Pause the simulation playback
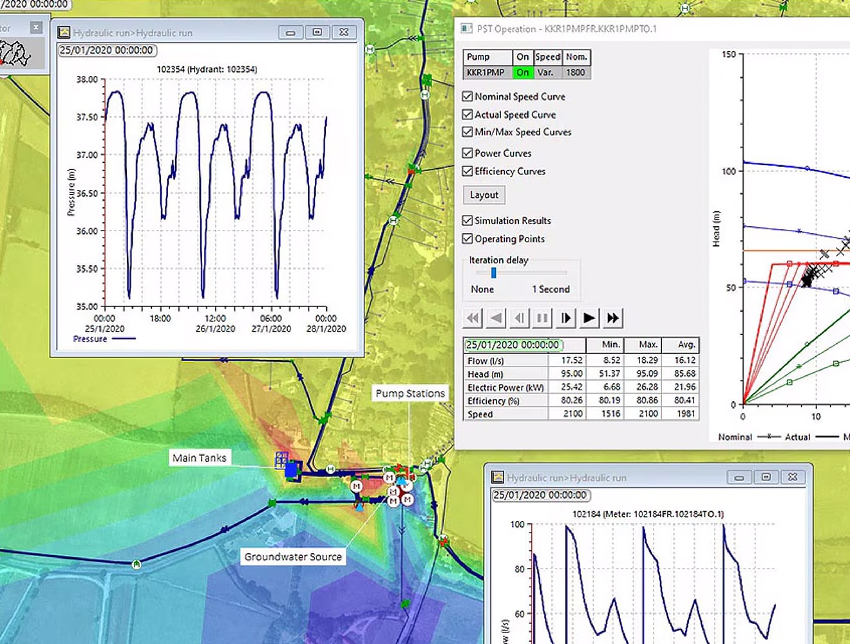The height and width of the screenshot is (644, 850). click(x=542, y=317)
